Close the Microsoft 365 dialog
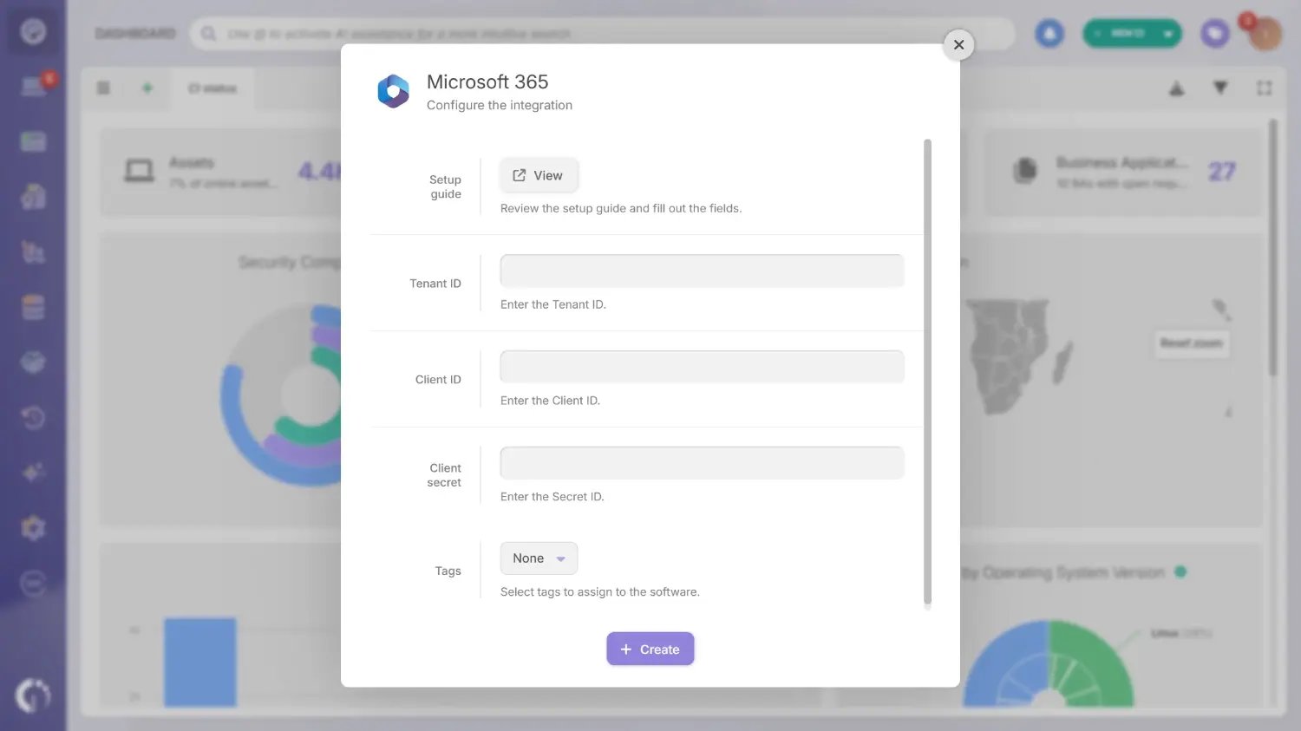1301x731 pixels. point(958,45)
